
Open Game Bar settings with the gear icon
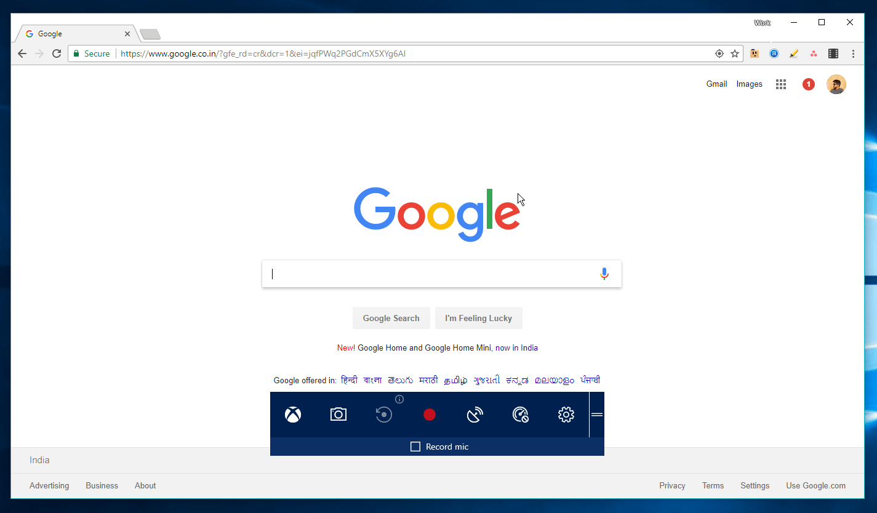[x=566, y=415]
